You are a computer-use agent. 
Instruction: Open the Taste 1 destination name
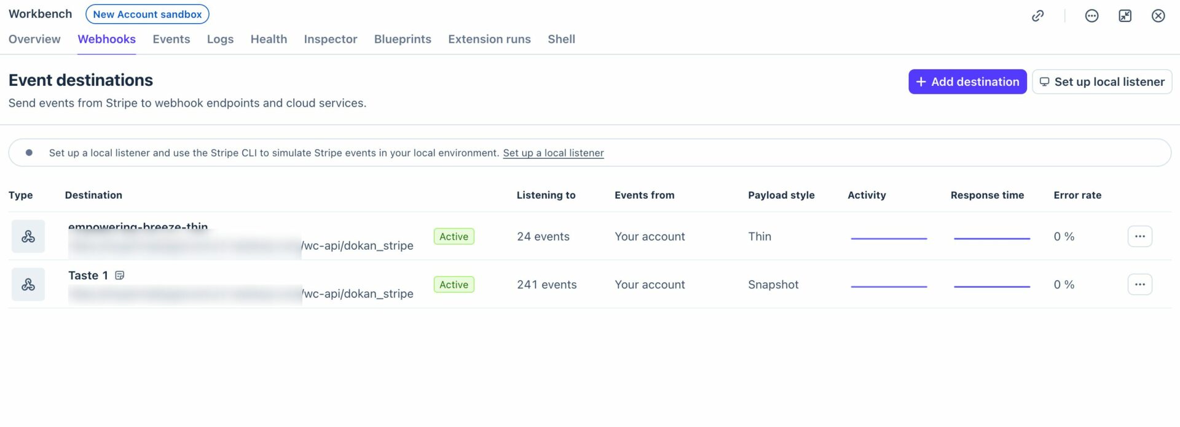[x=88, y=275]
